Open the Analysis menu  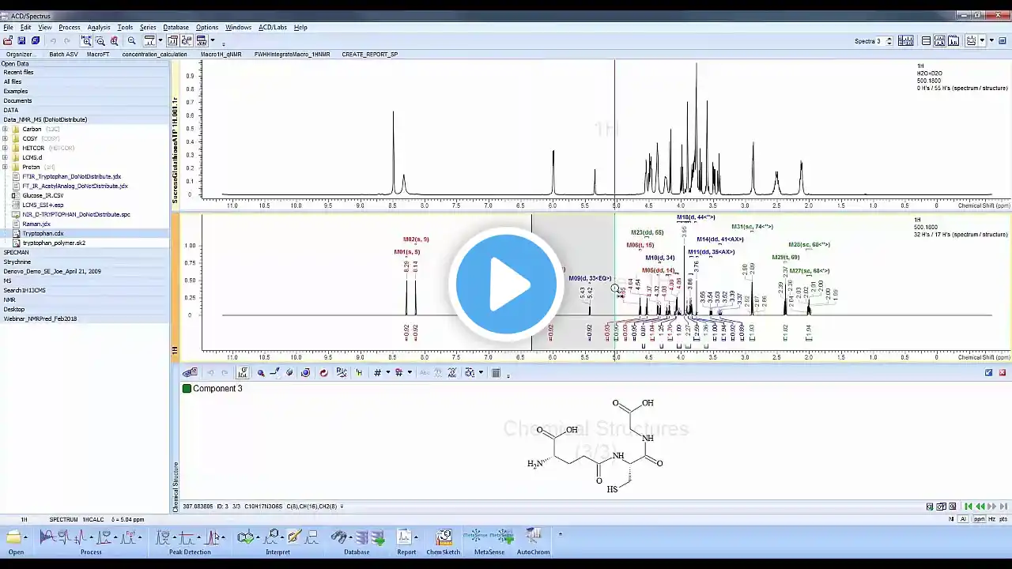[99, 28]
